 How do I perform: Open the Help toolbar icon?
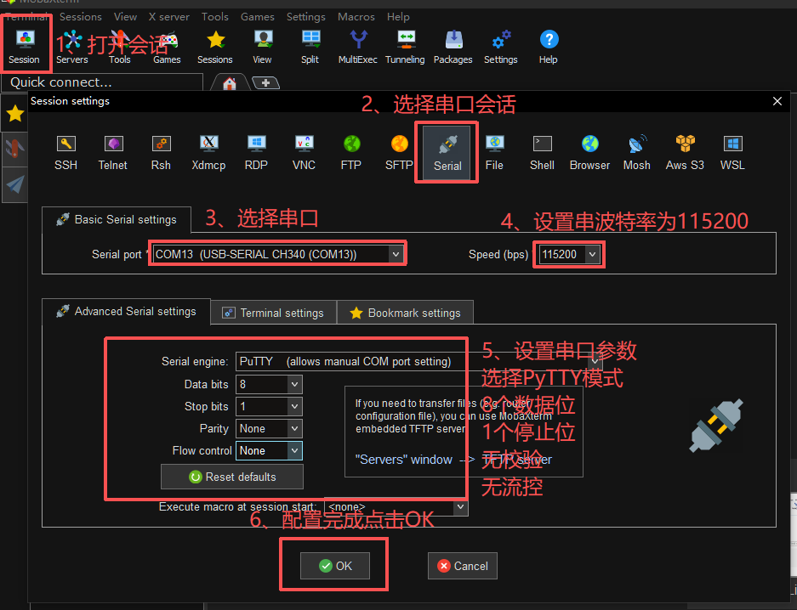(x=549, y=47)
